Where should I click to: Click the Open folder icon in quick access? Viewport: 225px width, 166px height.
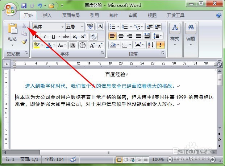click(51, 6)
